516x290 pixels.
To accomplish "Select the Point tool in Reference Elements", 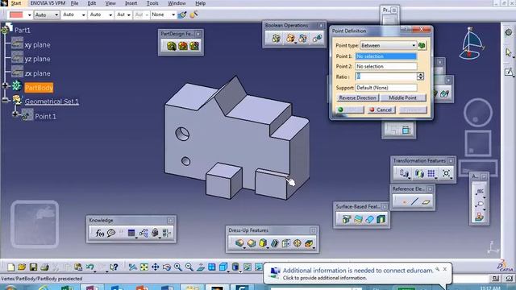I will pos(404,201).
